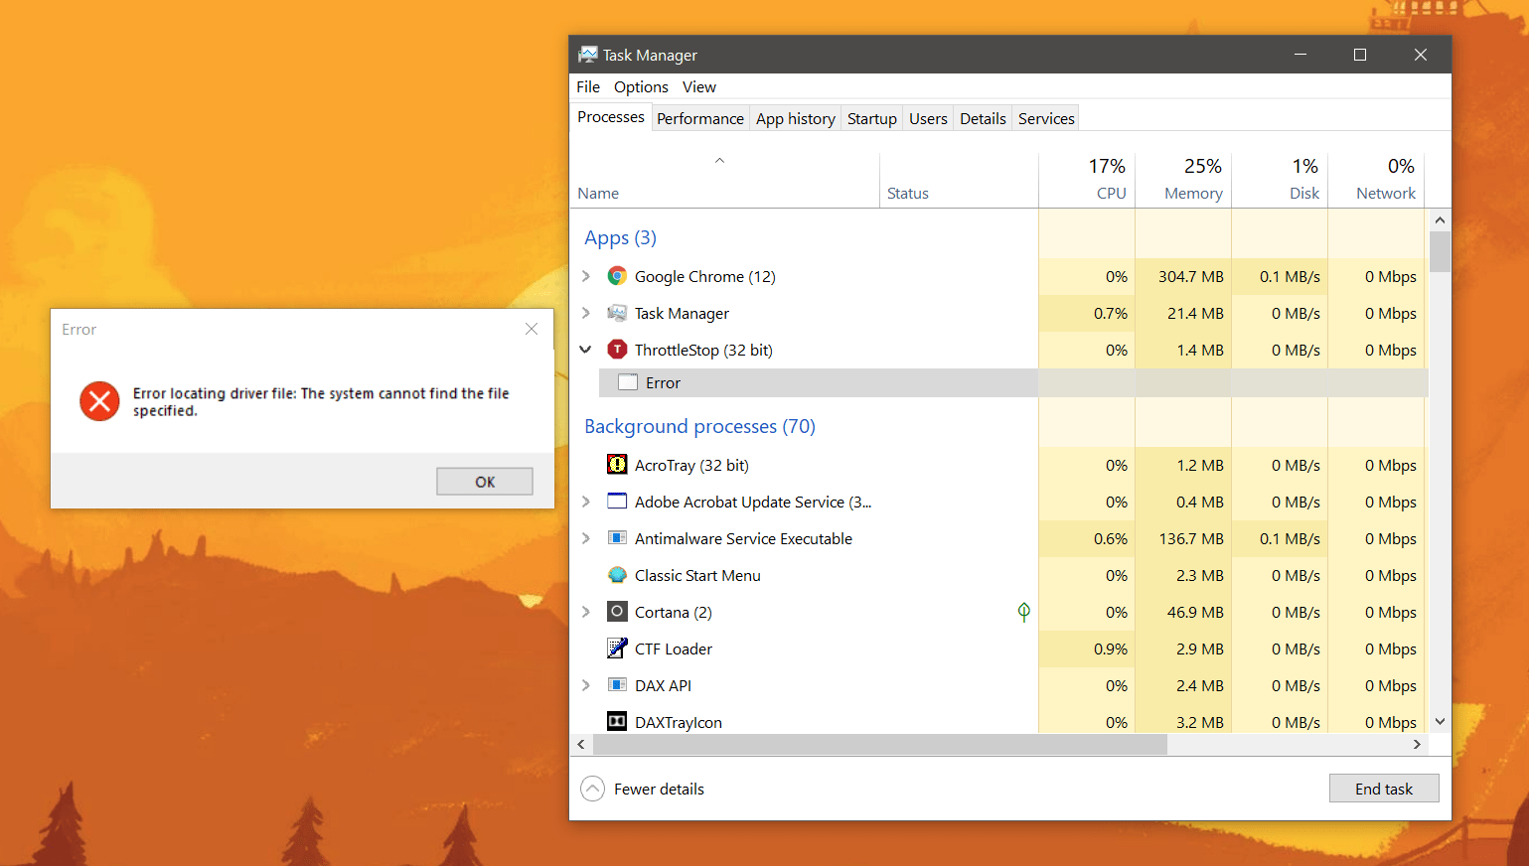Select the 'CTF Loader' process name

(x=674, y=649)
